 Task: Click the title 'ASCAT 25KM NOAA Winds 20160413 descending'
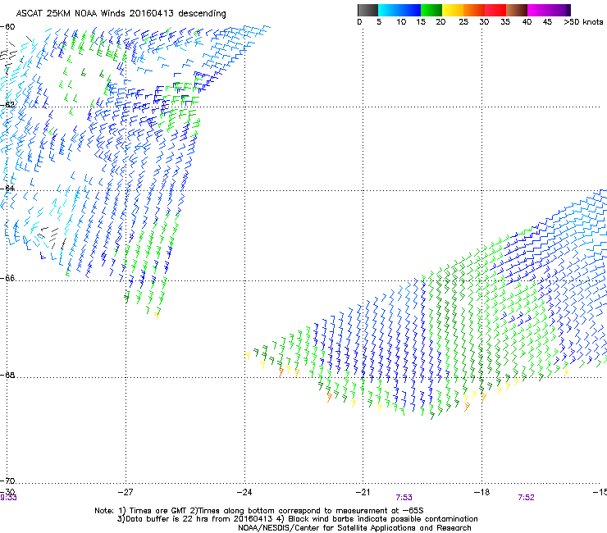(121, 14)
